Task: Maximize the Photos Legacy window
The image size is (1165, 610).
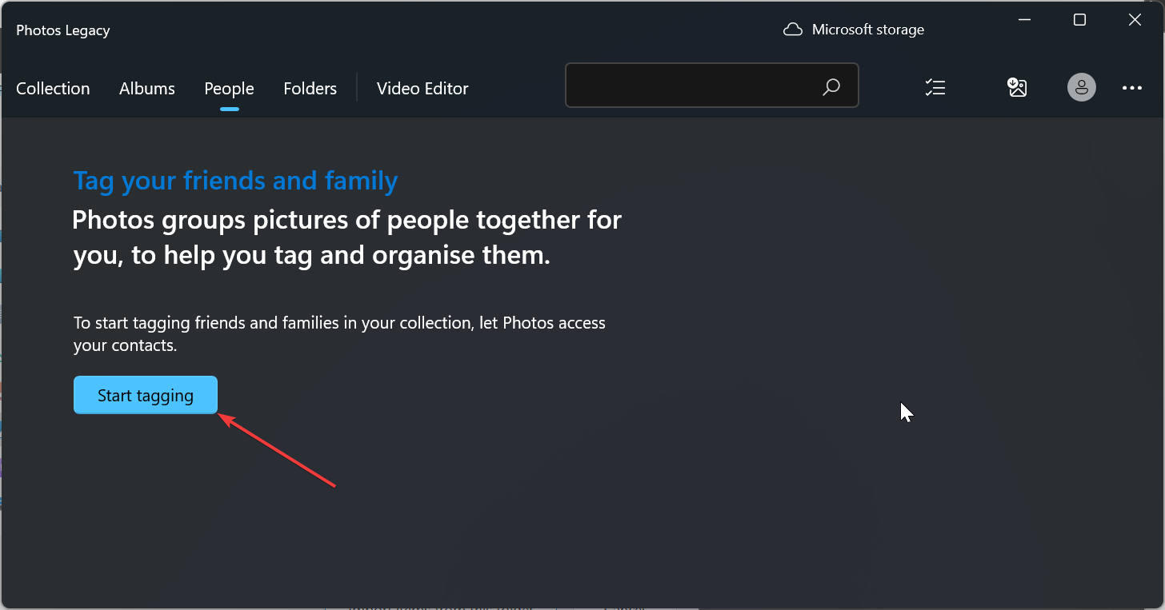Action: coord(1079,20)
